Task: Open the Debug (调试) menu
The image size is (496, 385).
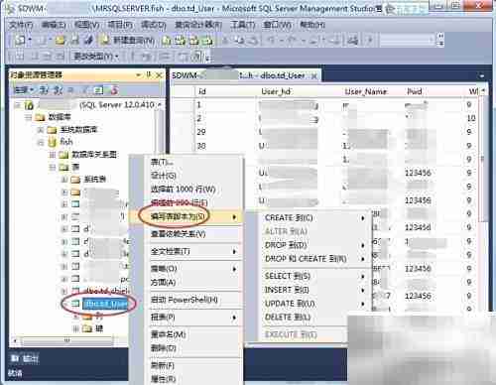Action: click(154, 25)
